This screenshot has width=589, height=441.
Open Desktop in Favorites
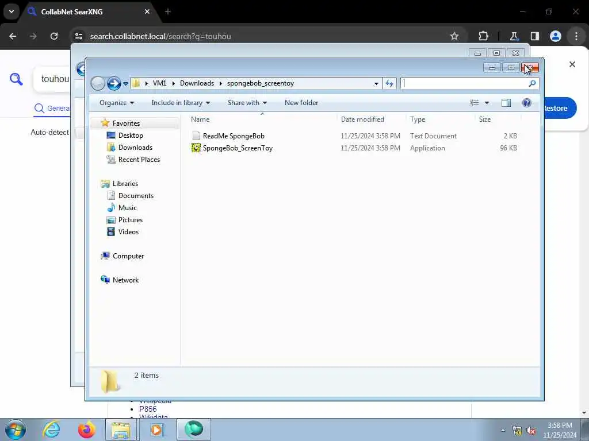point(131,136)
